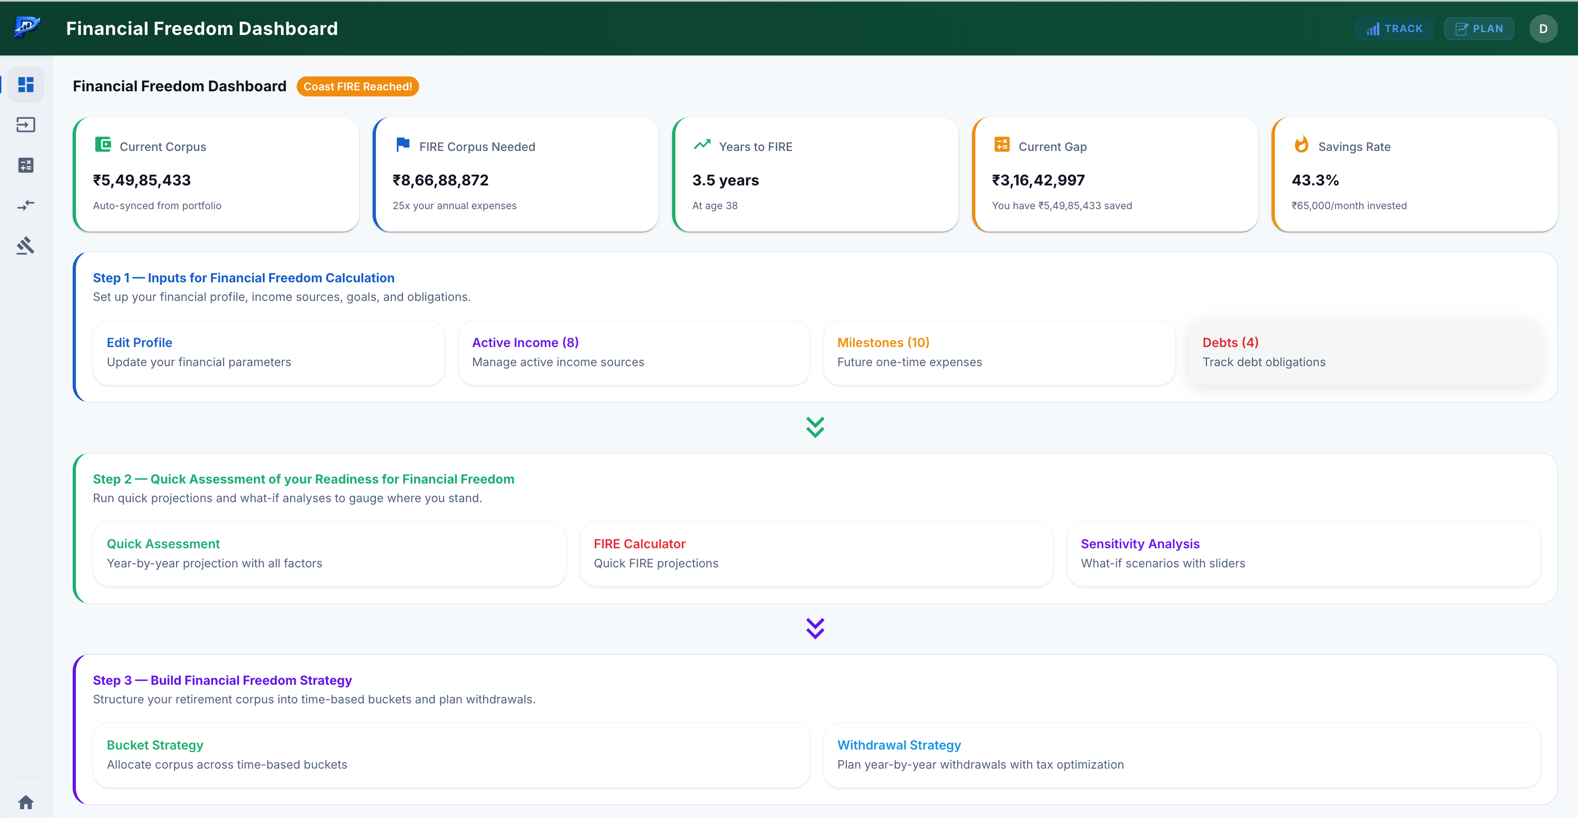Click the 43.3% savings rate value
The image size is (1578, 818).
tap(1315, 179)
